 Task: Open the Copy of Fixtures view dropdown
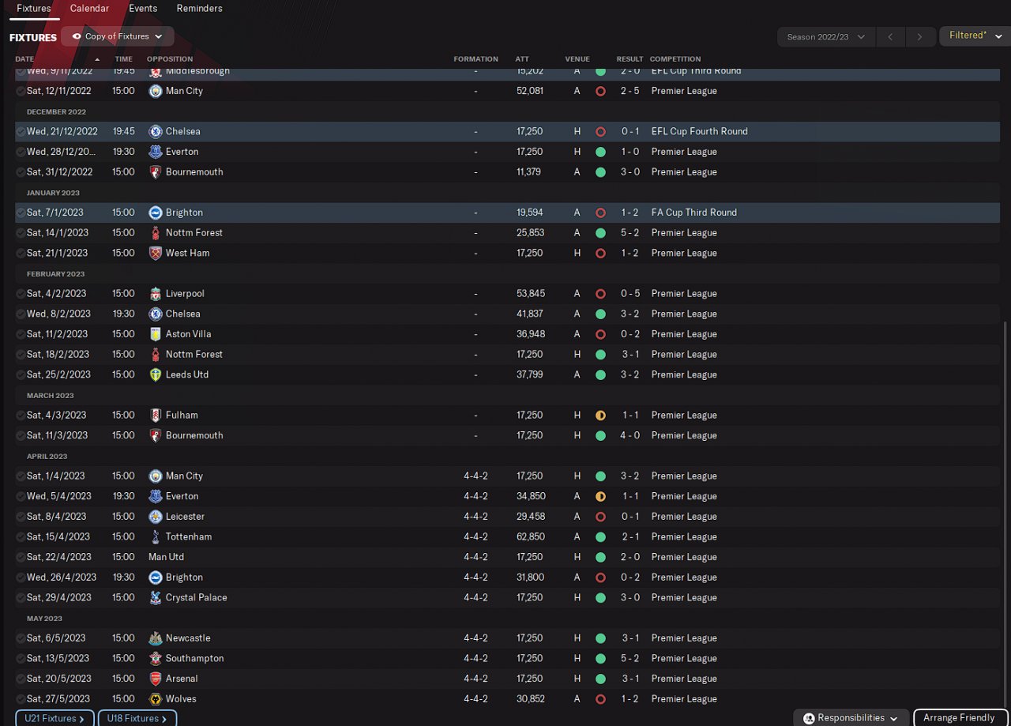[117, 36]
